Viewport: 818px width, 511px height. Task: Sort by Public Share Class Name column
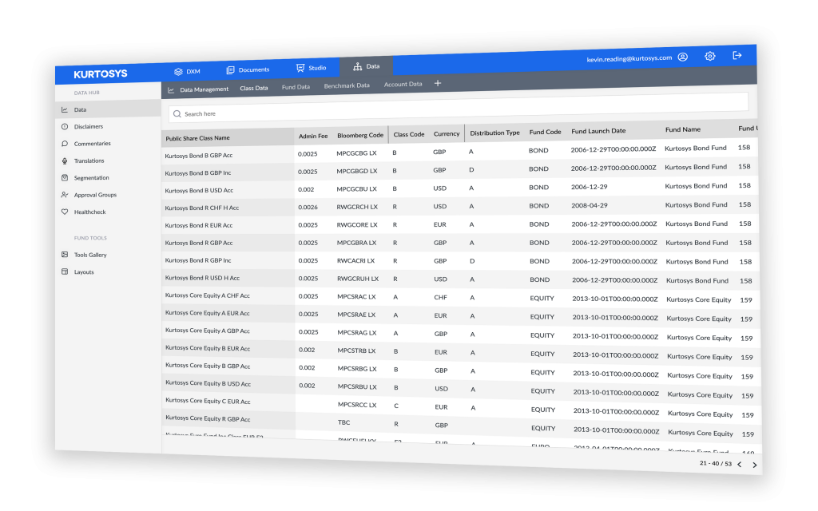point(198,138)
